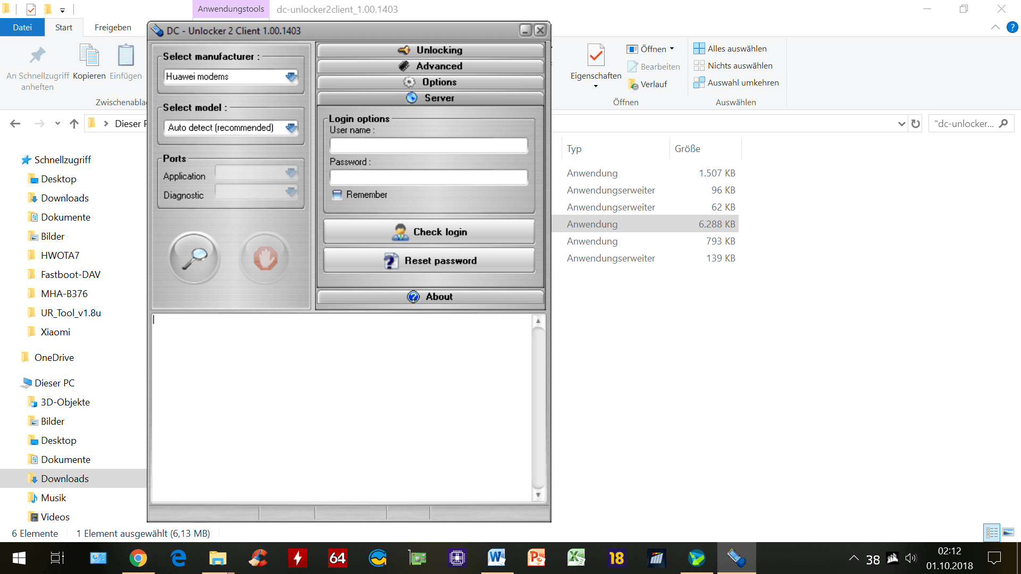The height and width of the screenshot is (574, 1021).
Task: Open Windows Start menu
Action: (19, 558)
